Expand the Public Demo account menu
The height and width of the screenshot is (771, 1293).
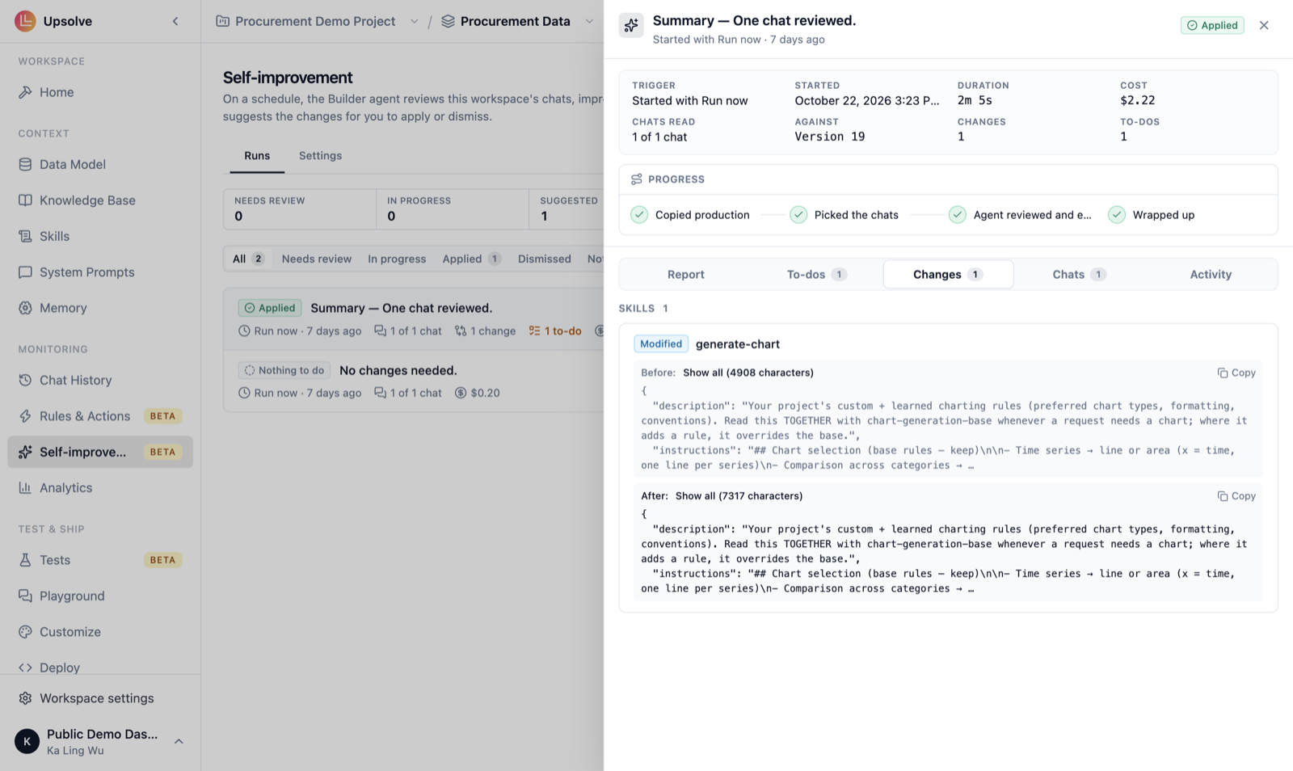click(x=100, y=740)
